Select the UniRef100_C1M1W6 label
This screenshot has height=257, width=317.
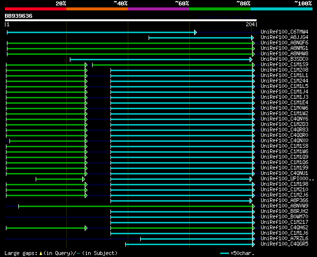[x=284, y=152]
